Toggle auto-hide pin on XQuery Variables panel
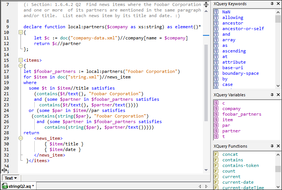282x190 pixels. pyautogui.click(x=272, y=95)
